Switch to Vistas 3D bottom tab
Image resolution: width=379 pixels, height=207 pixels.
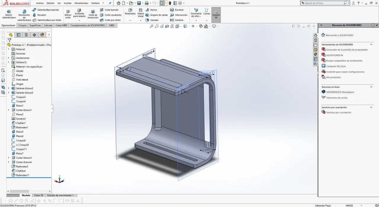click(38, 195)
